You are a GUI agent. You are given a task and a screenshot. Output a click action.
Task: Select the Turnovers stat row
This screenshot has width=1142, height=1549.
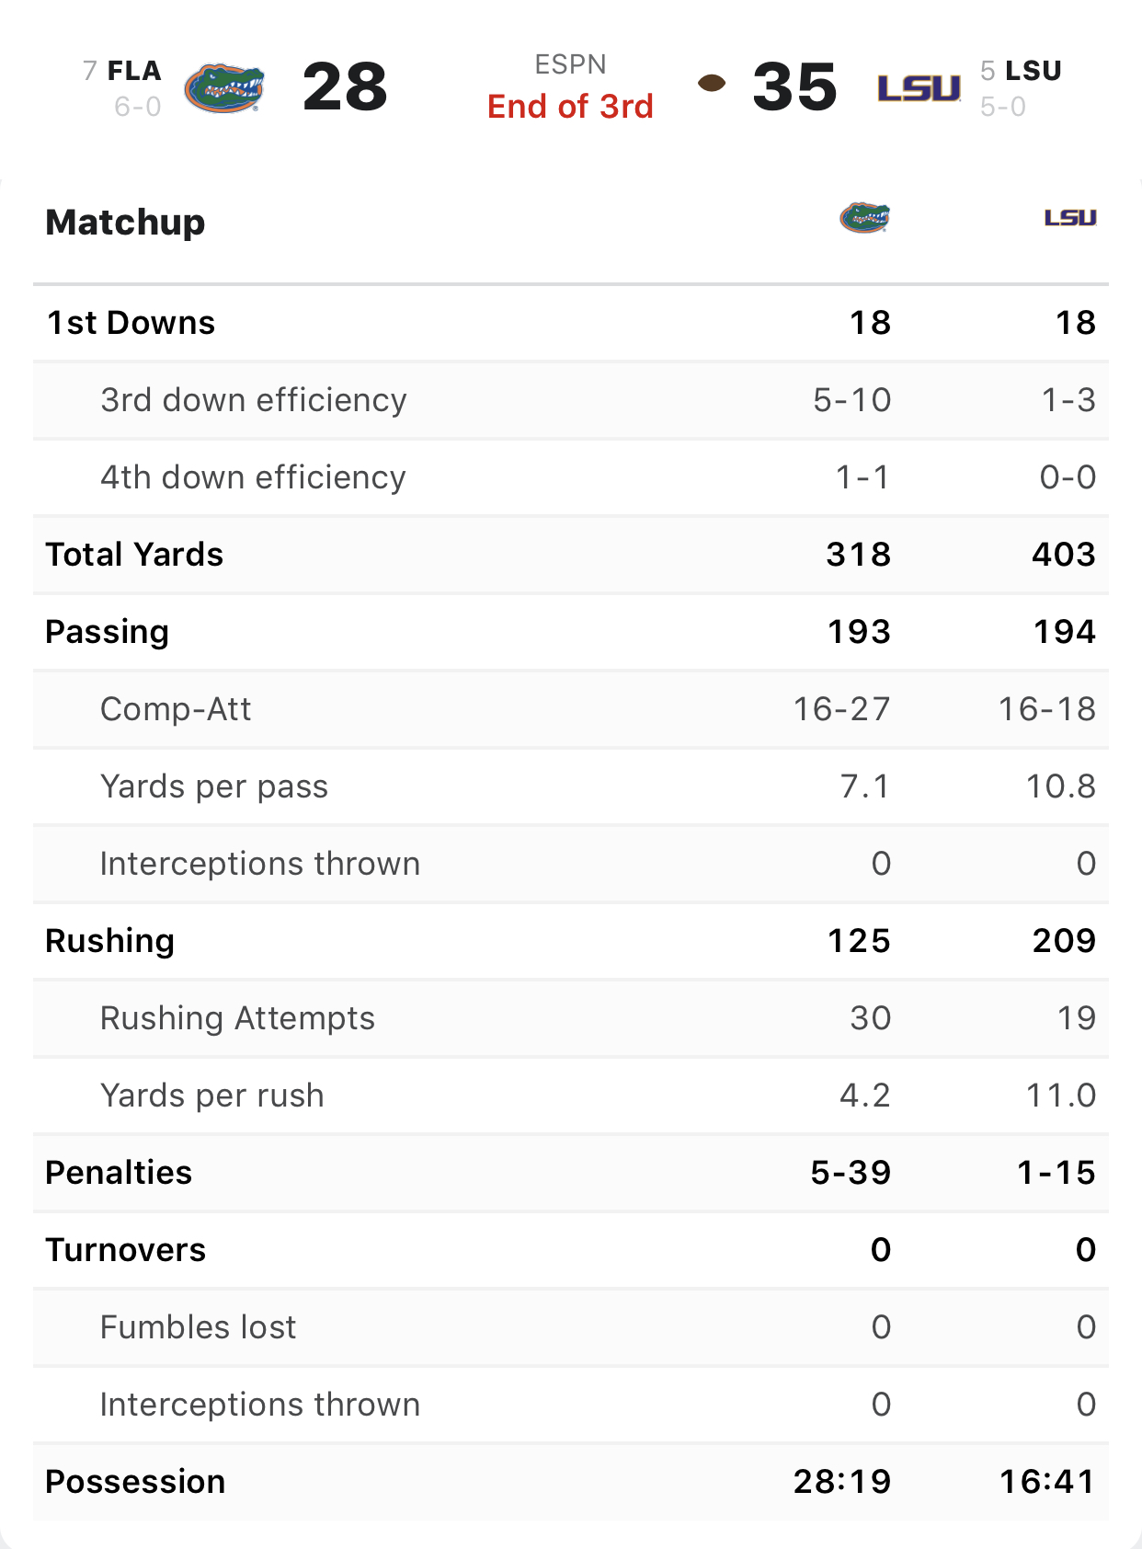(571, 1250)
